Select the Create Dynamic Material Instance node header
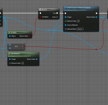 point(81,8)
